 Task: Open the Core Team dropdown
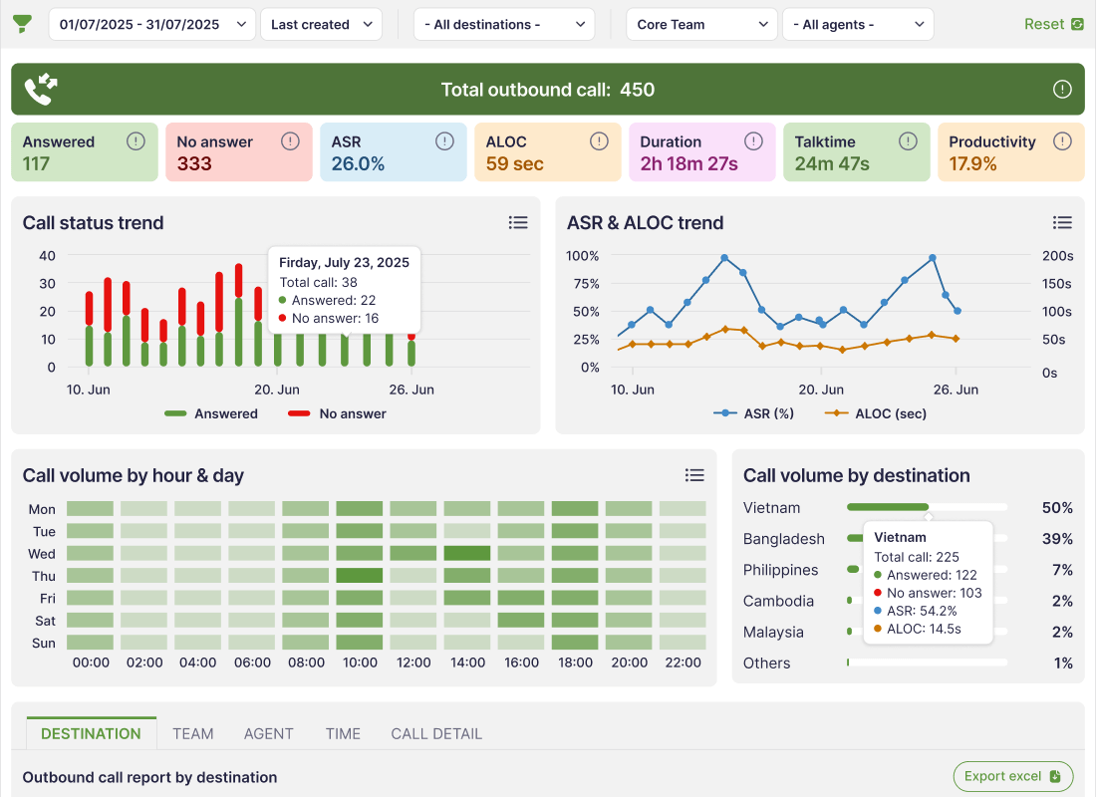701,24
